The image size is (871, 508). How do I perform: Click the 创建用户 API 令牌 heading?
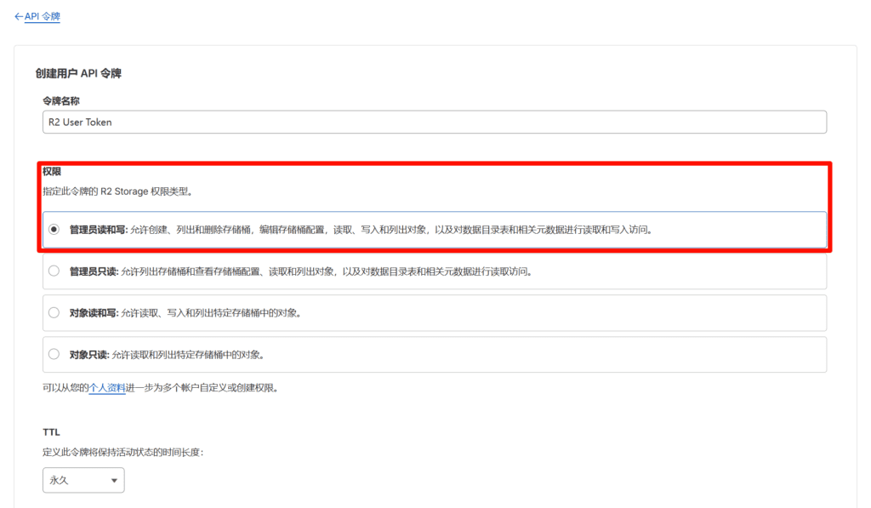[78, 73]
